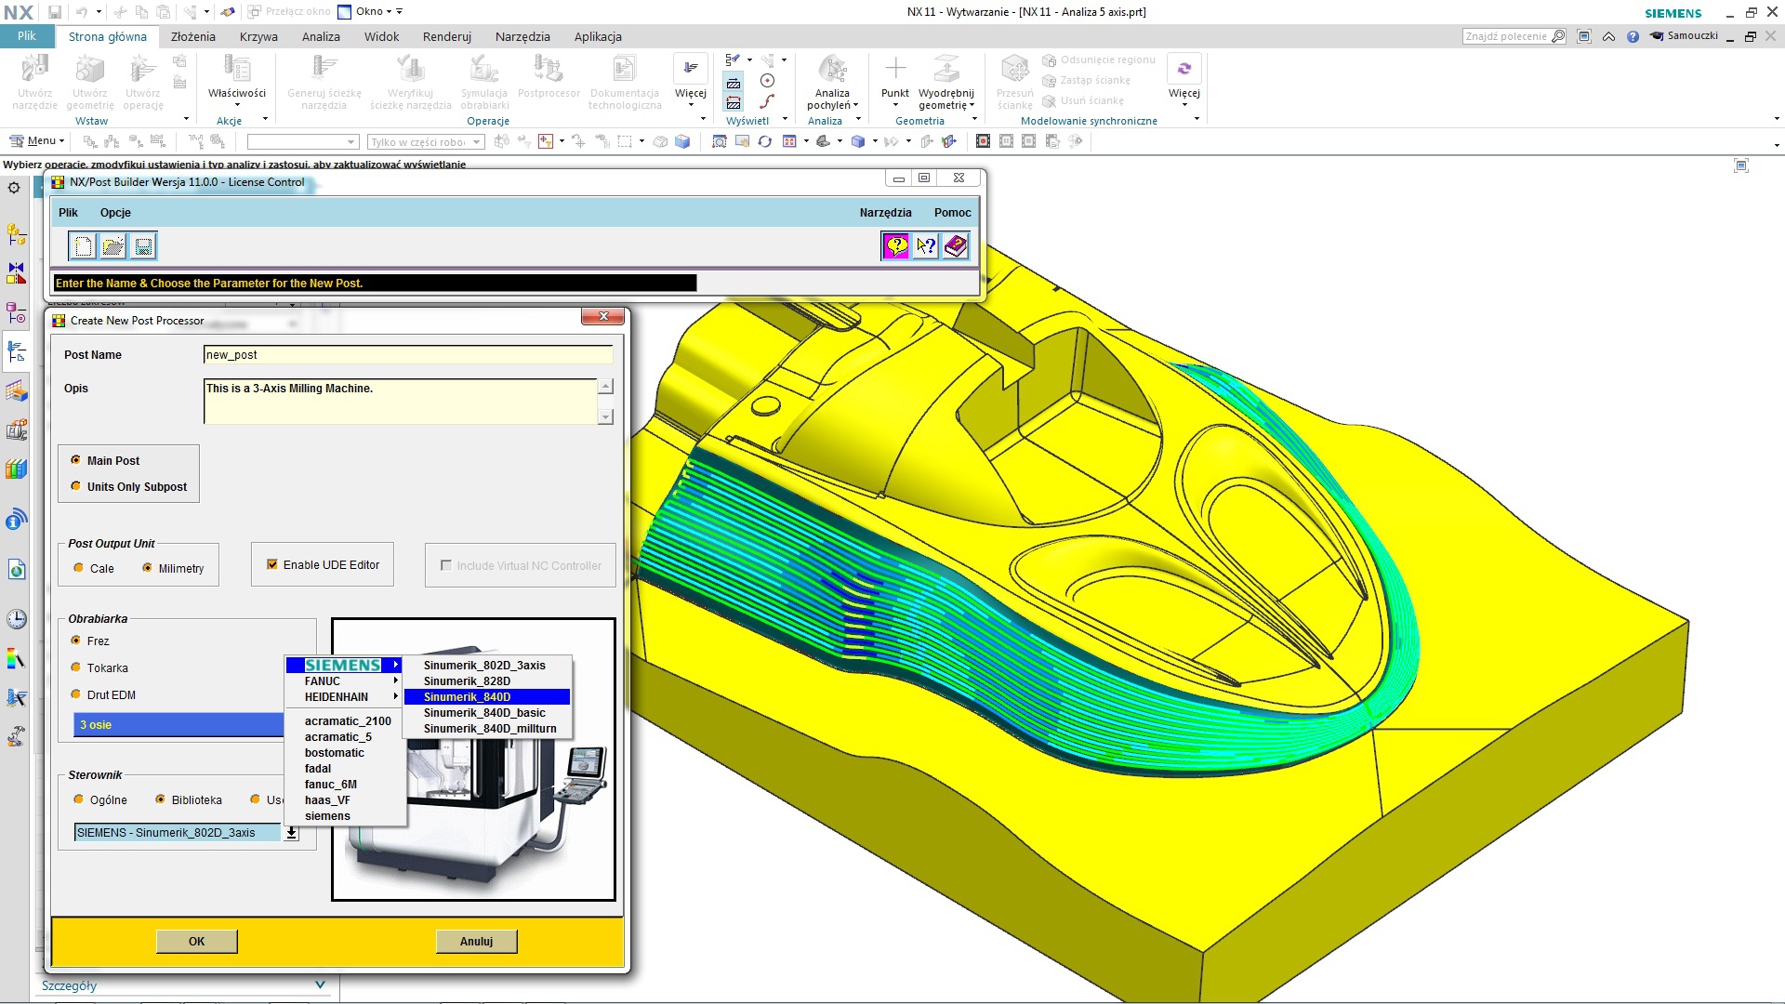This screenshot has width=1785, height=1004.
Task: Click the help question mark icon near Samouczki
Action: click(x=1633, y=36)
